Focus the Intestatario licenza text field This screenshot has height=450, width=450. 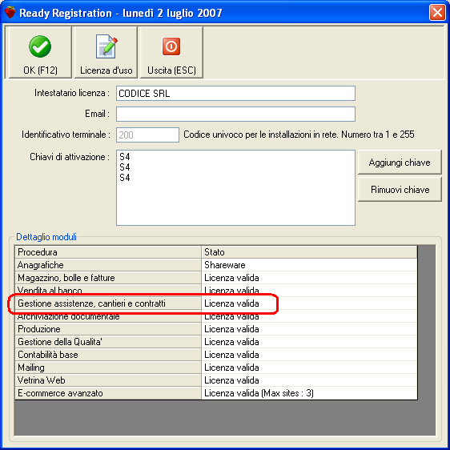click(x=235, y=93)
